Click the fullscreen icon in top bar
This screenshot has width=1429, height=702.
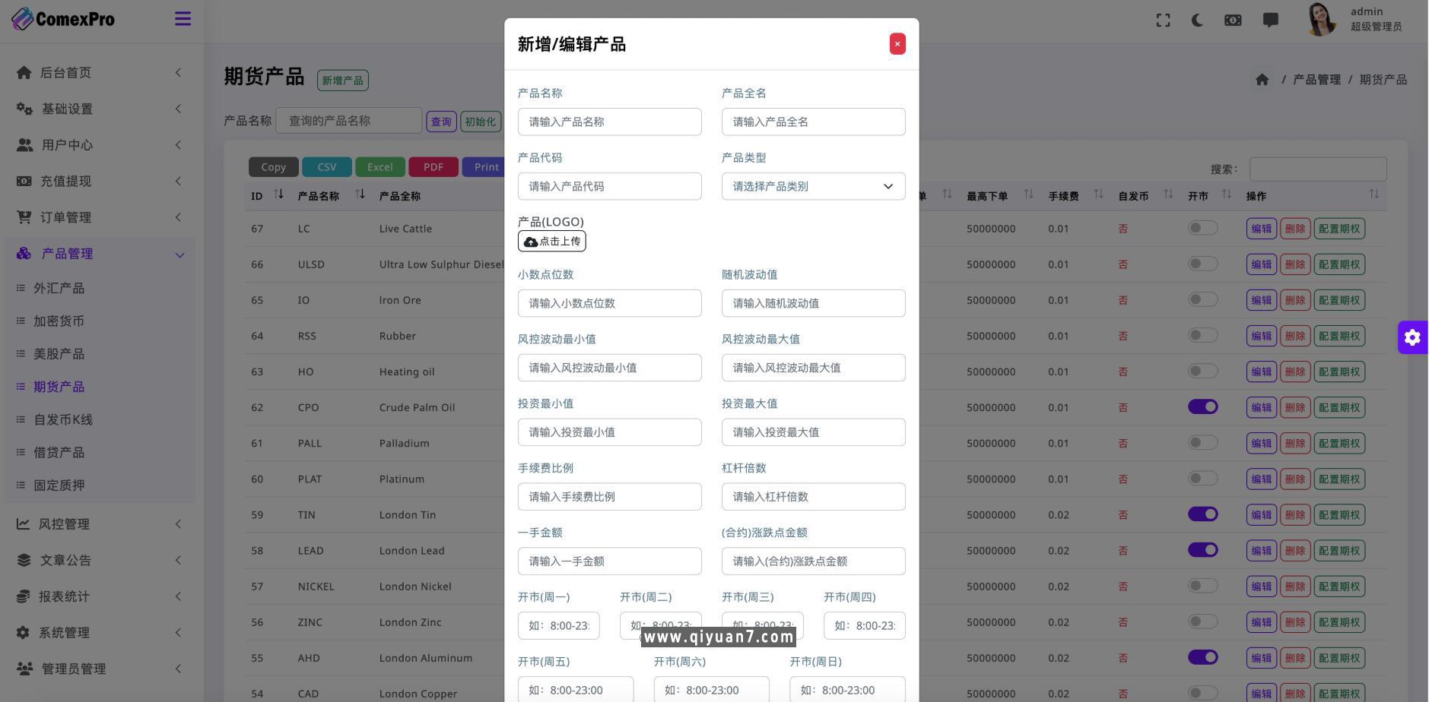click(1163, 21)
